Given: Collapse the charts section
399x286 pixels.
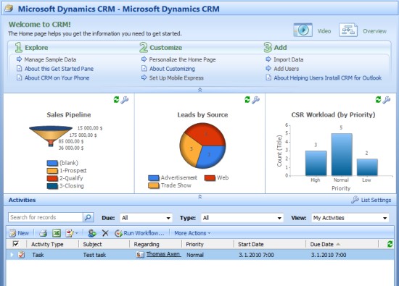Looking at the screenshot, I should 200,197.
